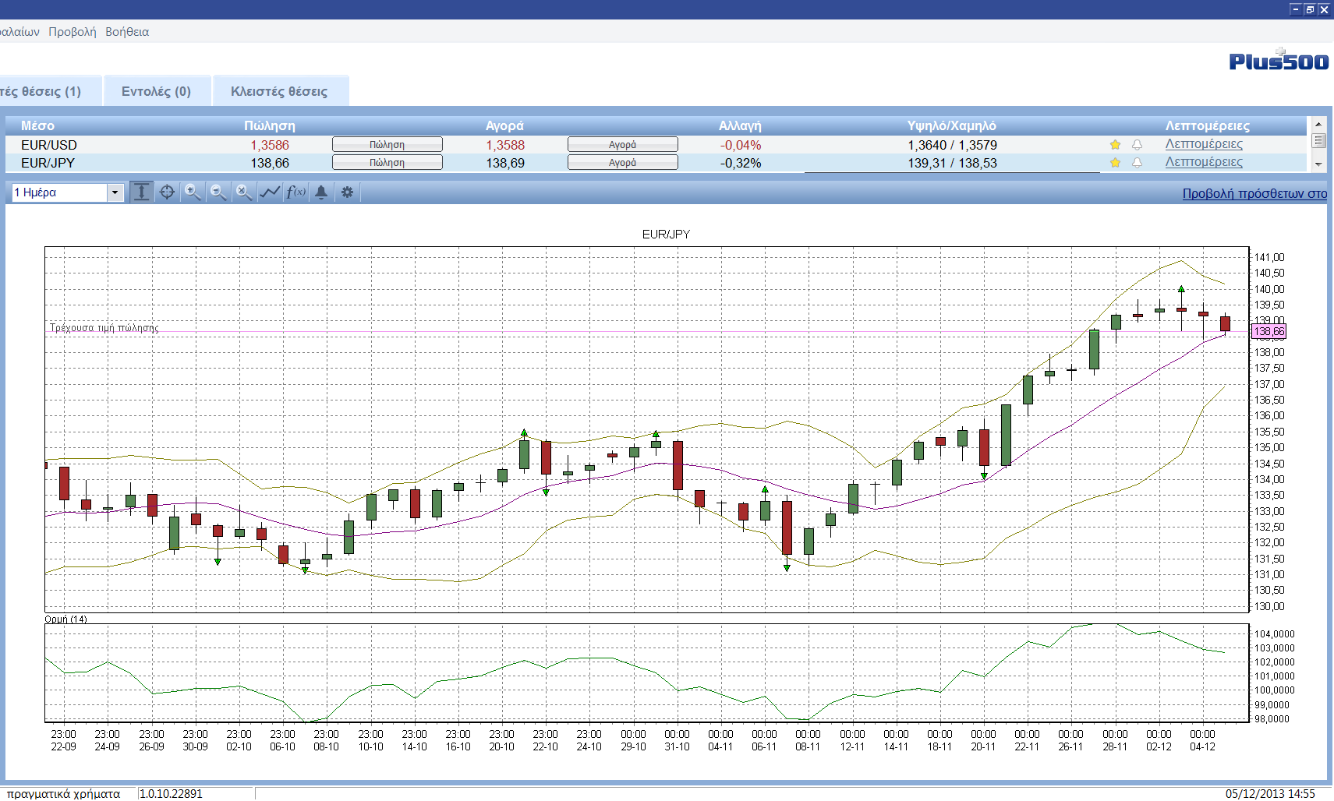Click the EUR/JPY buy price 138,69
1334x801 pixels.
(505, 163)
